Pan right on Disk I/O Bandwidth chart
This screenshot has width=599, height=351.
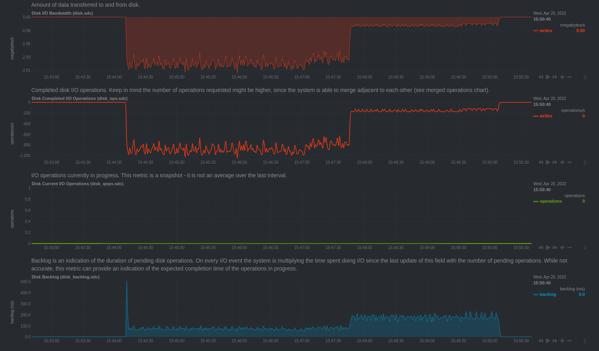pos(555,77)
